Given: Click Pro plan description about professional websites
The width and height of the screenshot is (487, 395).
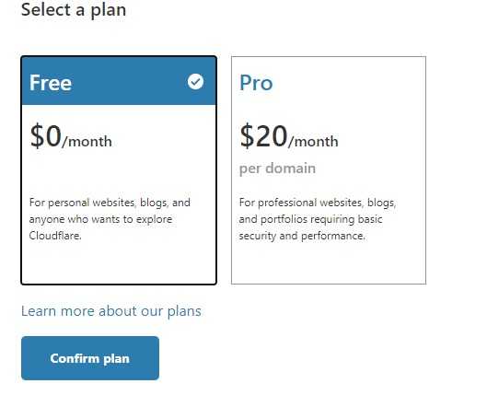Looking at the screenshot, I should 318,219.
